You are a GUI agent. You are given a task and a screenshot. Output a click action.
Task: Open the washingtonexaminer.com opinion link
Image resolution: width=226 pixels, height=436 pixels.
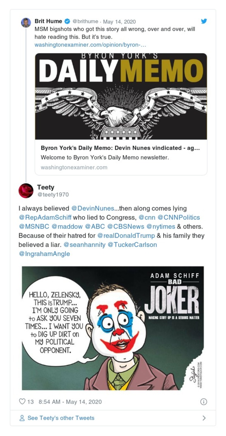click(x=90, y=45)
